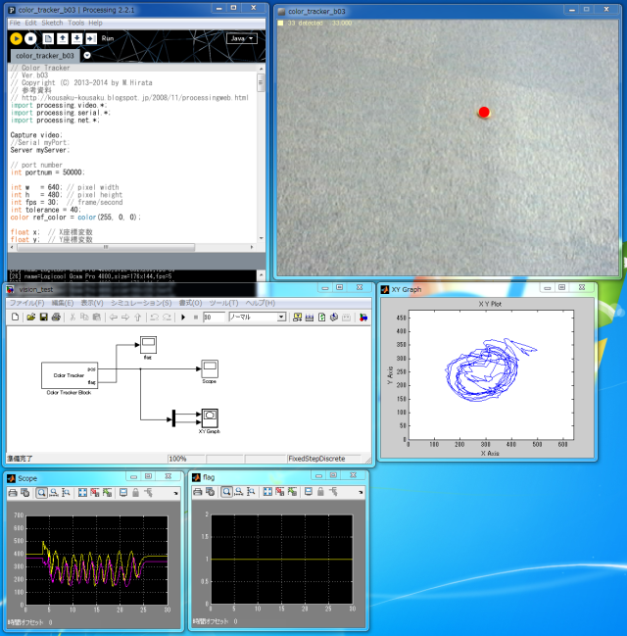Toggle Zoom Y-axis in Scope window toolbar
627x636 pixels.
click(66, 493)
